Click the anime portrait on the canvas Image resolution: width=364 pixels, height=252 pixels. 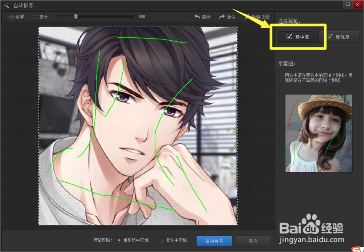tap(138, 126)
